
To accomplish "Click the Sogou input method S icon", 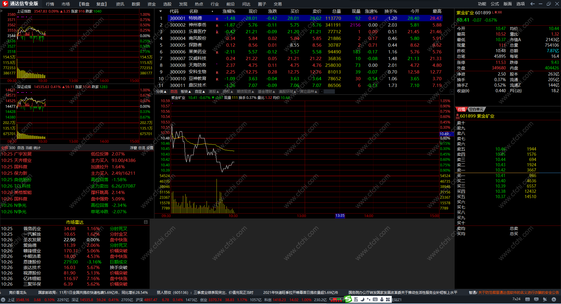I will click(348, 299).
